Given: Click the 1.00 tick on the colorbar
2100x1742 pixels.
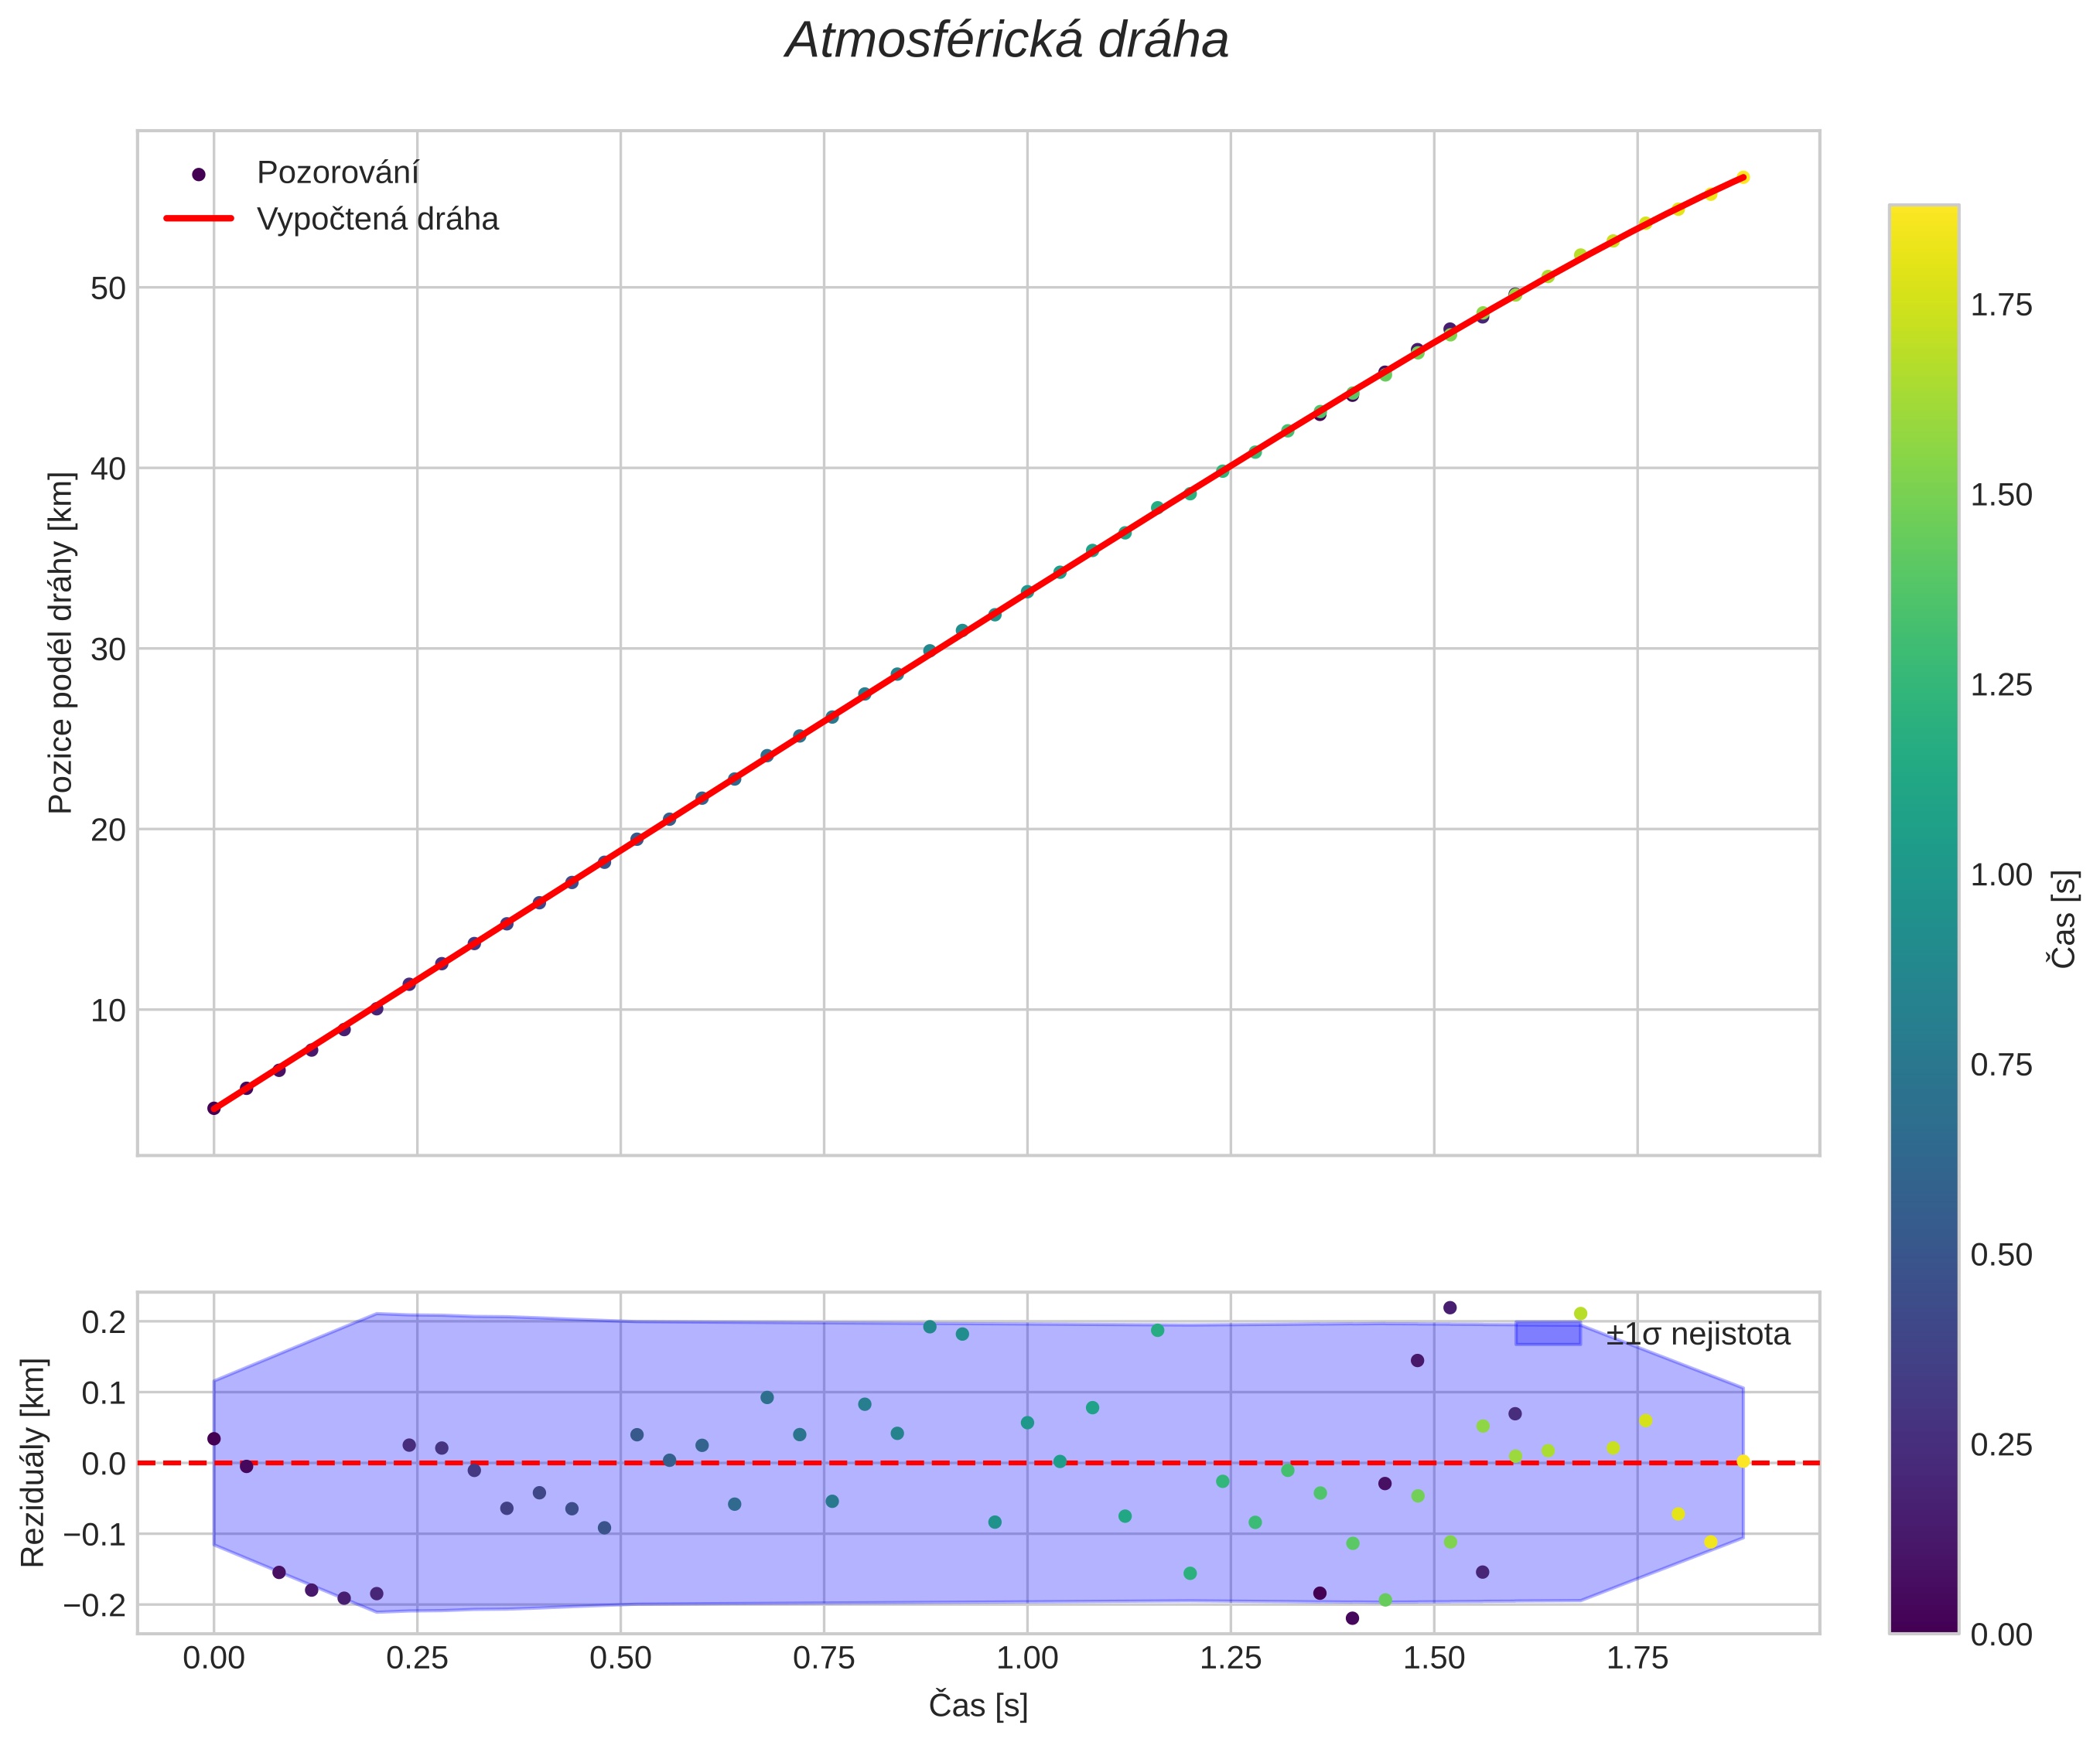Looking at the screenshot, I should tap(2000, 874).
